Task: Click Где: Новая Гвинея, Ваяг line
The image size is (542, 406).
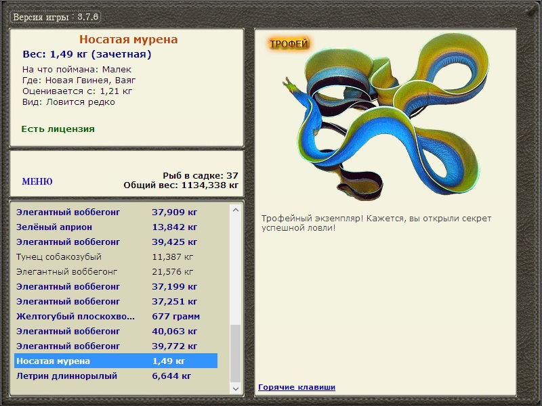Action: (x=79, y=81)
